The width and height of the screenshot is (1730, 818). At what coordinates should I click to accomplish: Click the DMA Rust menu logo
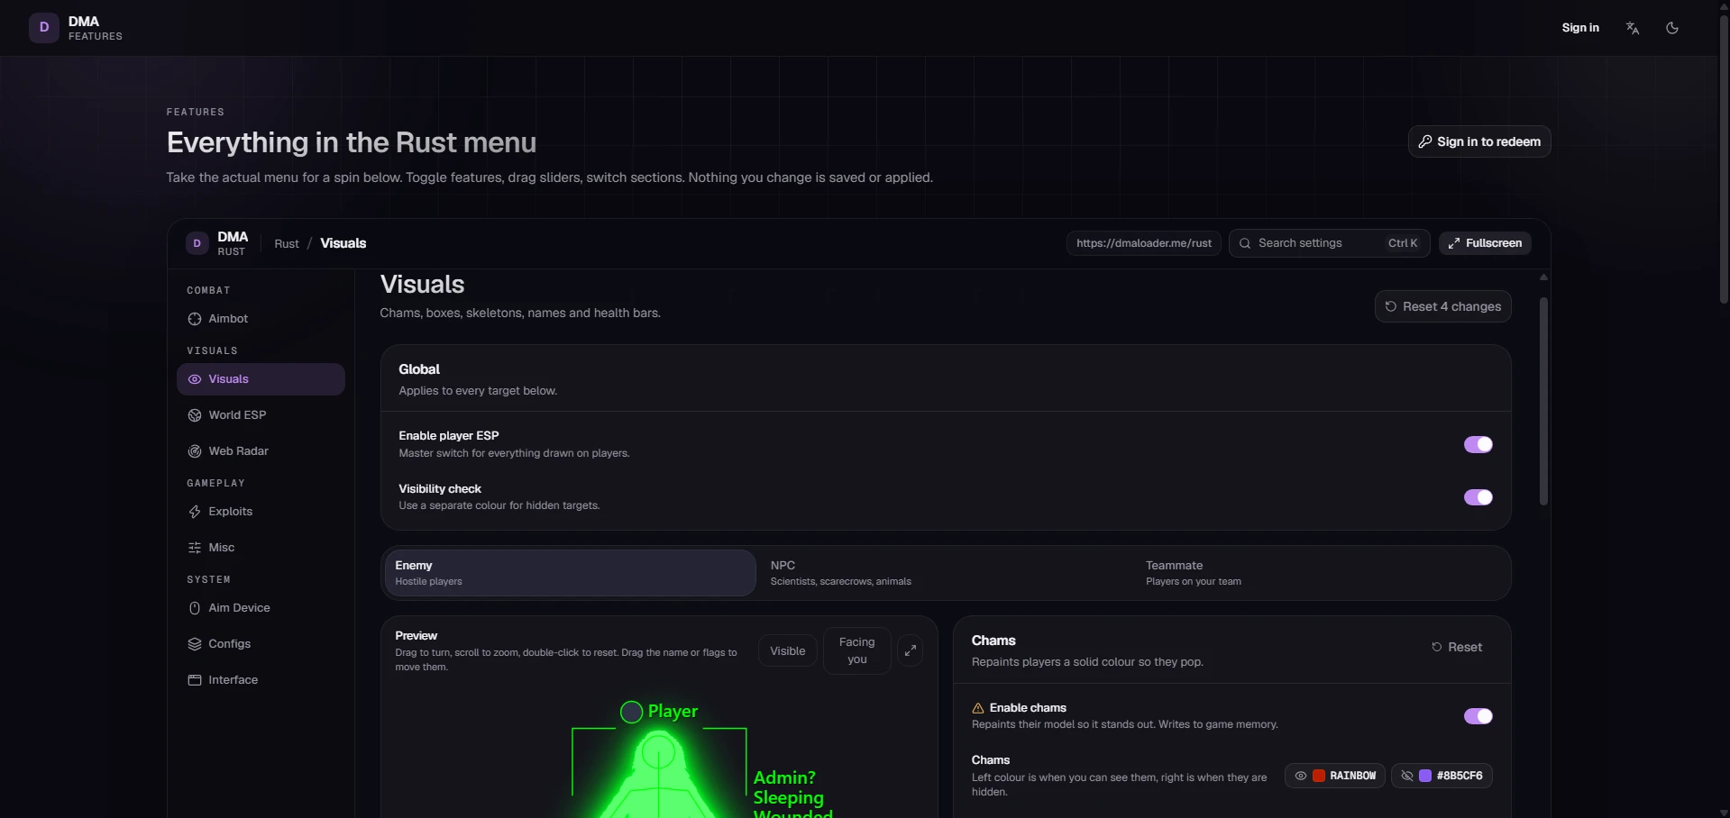(197, 243)
